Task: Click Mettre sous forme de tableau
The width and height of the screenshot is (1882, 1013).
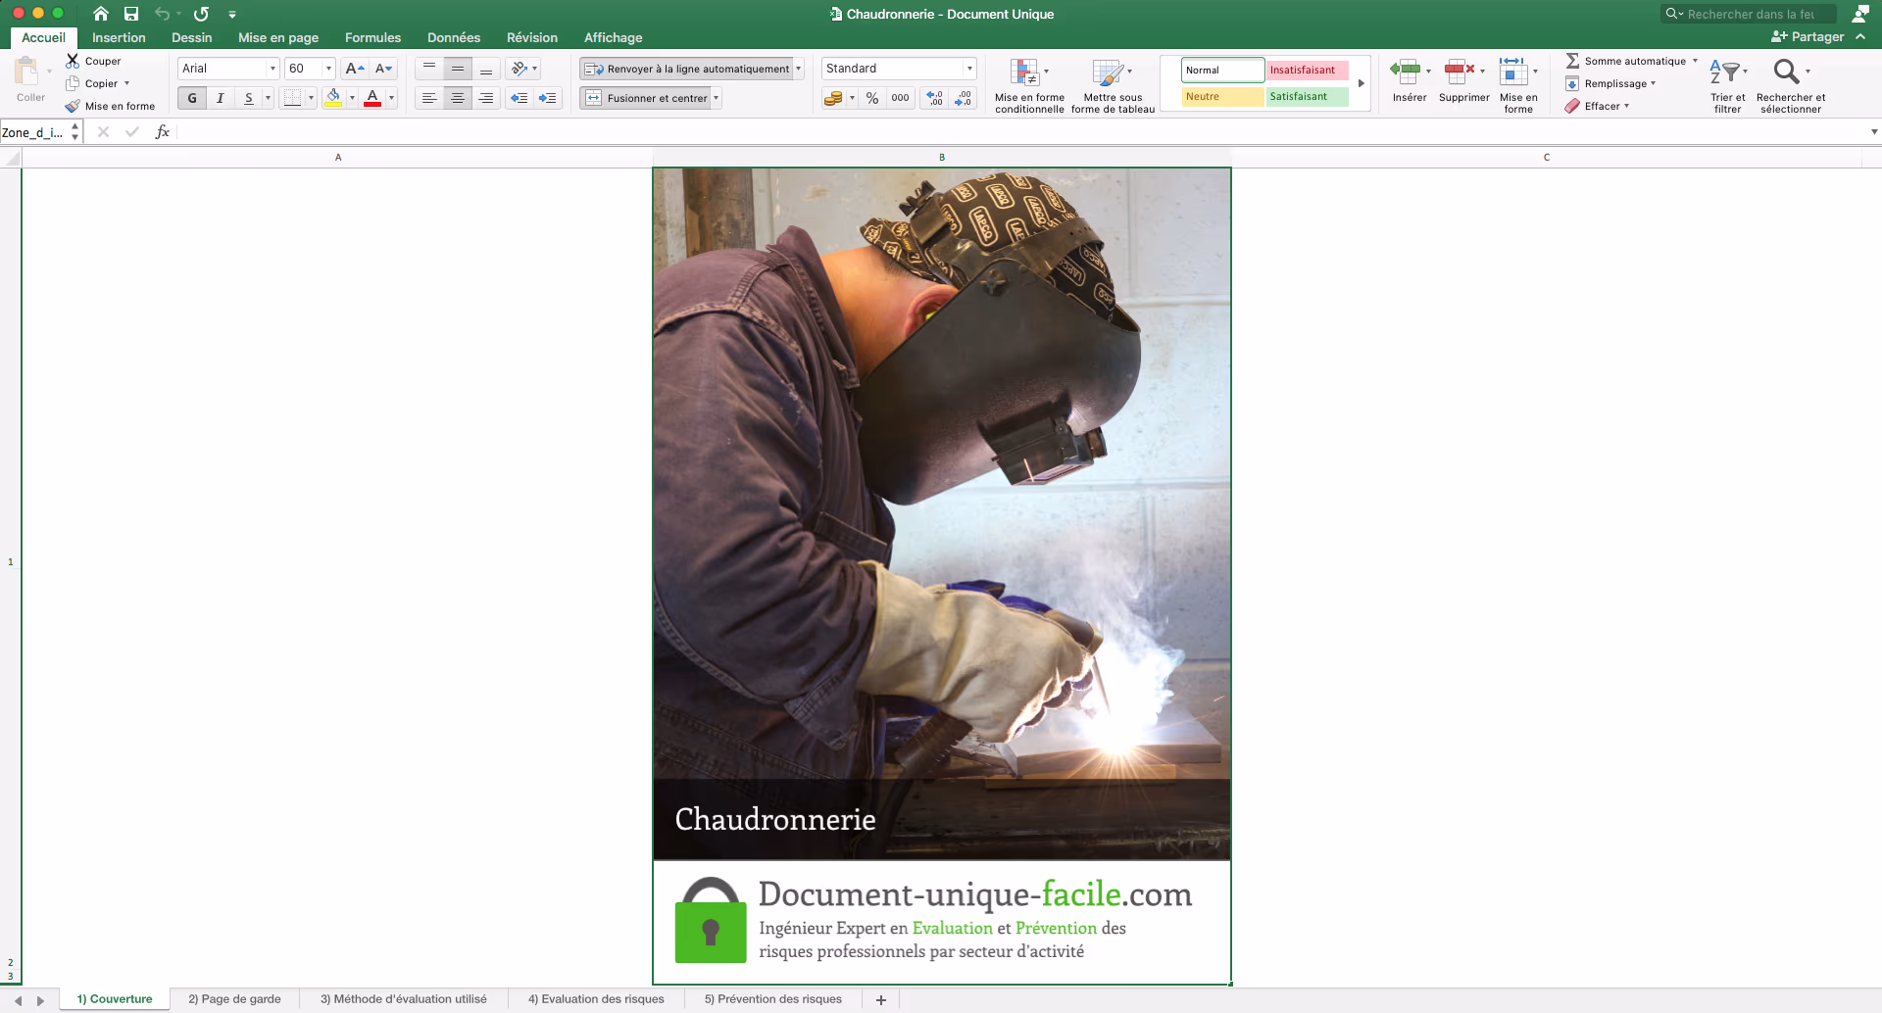Action: [x=1113, y=85]
